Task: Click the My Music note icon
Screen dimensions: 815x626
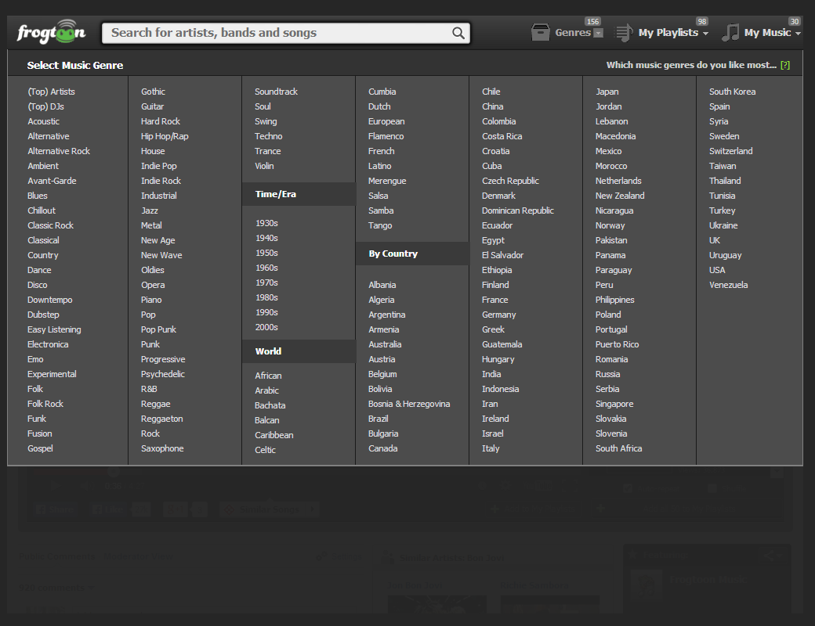Action: tap(730, 33)
